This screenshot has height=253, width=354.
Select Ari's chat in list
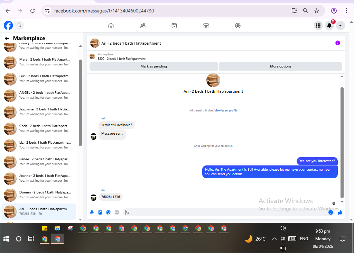(39, 211)
